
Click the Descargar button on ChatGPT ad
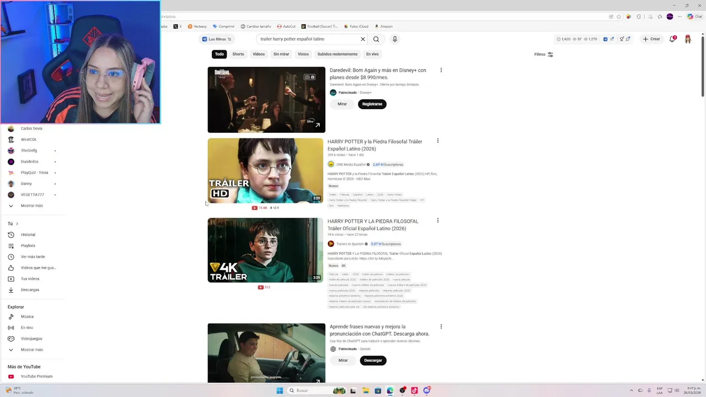373,360
